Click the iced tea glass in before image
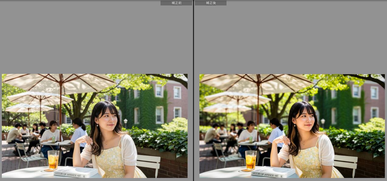This screenshot has width=387, height=181. pos(53,160)
